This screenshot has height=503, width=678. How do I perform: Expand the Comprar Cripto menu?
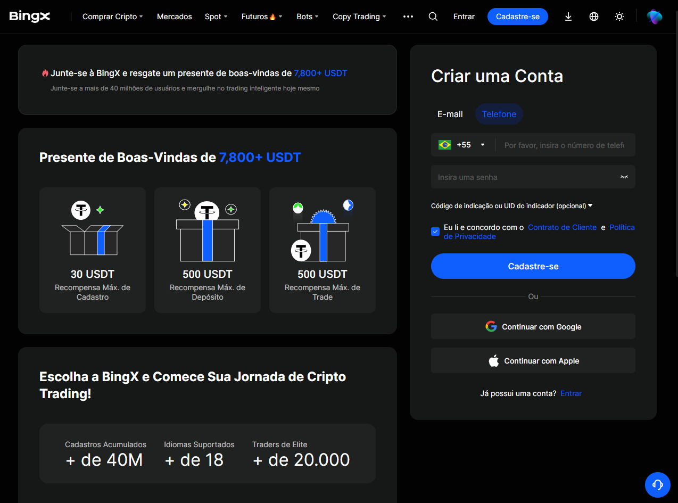click(112, 17)
